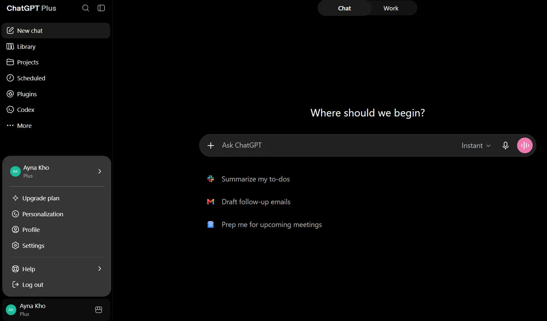Choose Draft follow-up emails suggestion

click(256, 202)
